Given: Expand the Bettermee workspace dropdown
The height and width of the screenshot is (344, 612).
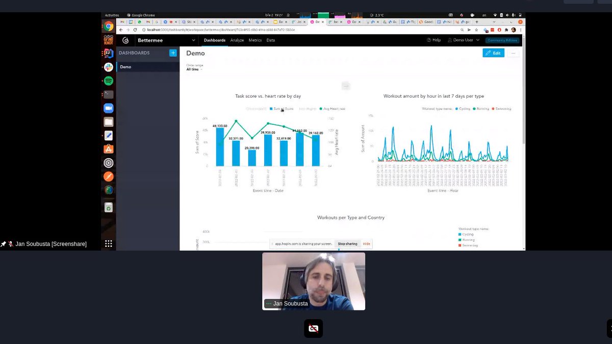Looking at the screenshot, I should click(167, 40).
